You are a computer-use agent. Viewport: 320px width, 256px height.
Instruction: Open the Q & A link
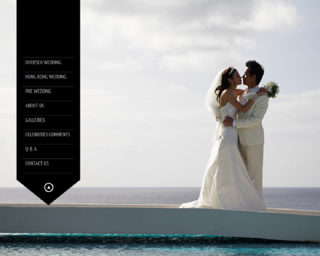(x=31, y=149)
